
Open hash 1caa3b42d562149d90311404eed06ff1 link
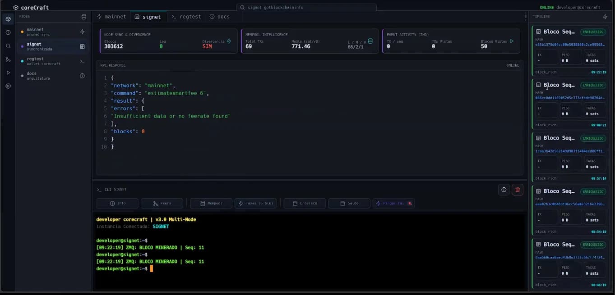(x=570, y=151)
